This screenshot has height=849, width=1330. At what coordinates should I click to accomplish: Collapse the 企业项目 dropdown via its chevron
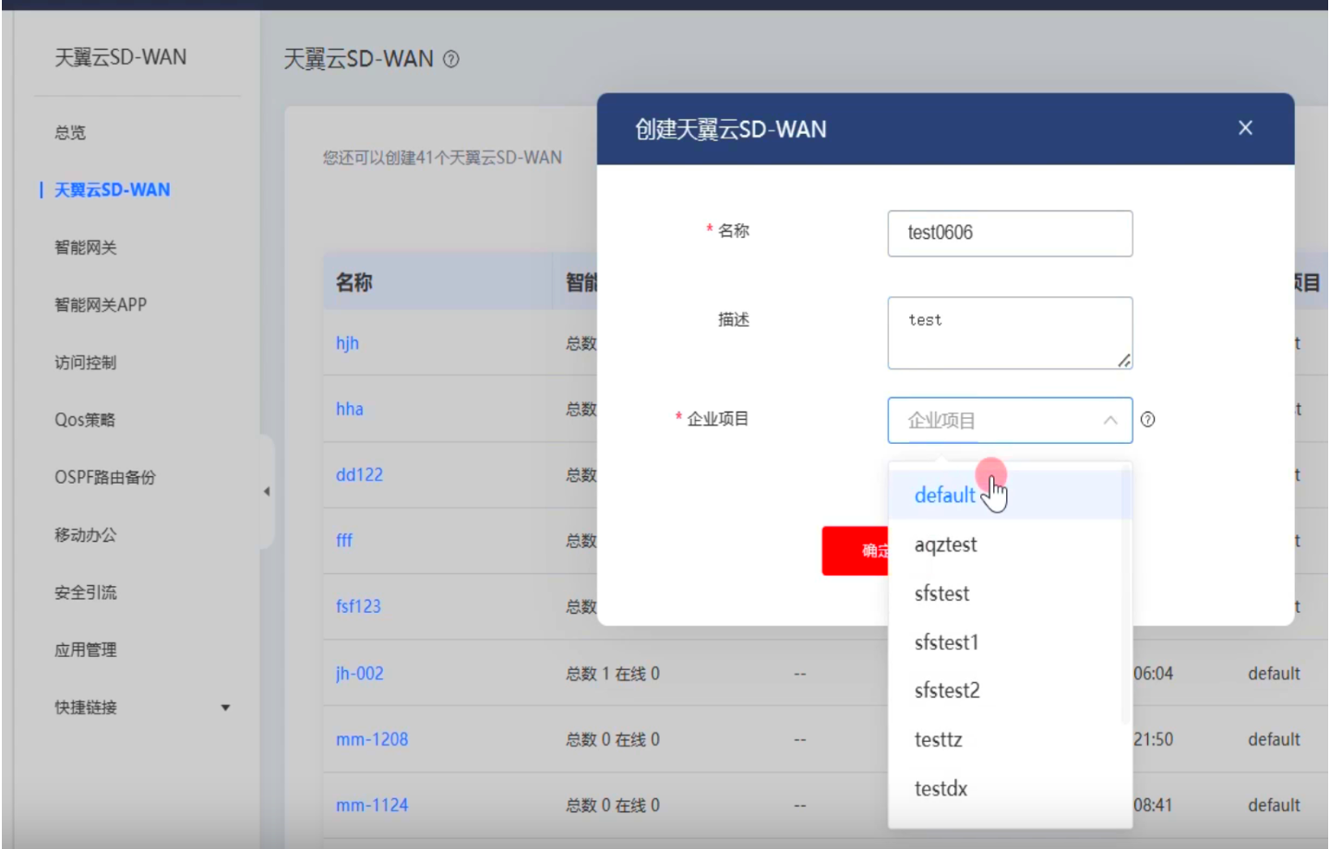pos(1109,420)
